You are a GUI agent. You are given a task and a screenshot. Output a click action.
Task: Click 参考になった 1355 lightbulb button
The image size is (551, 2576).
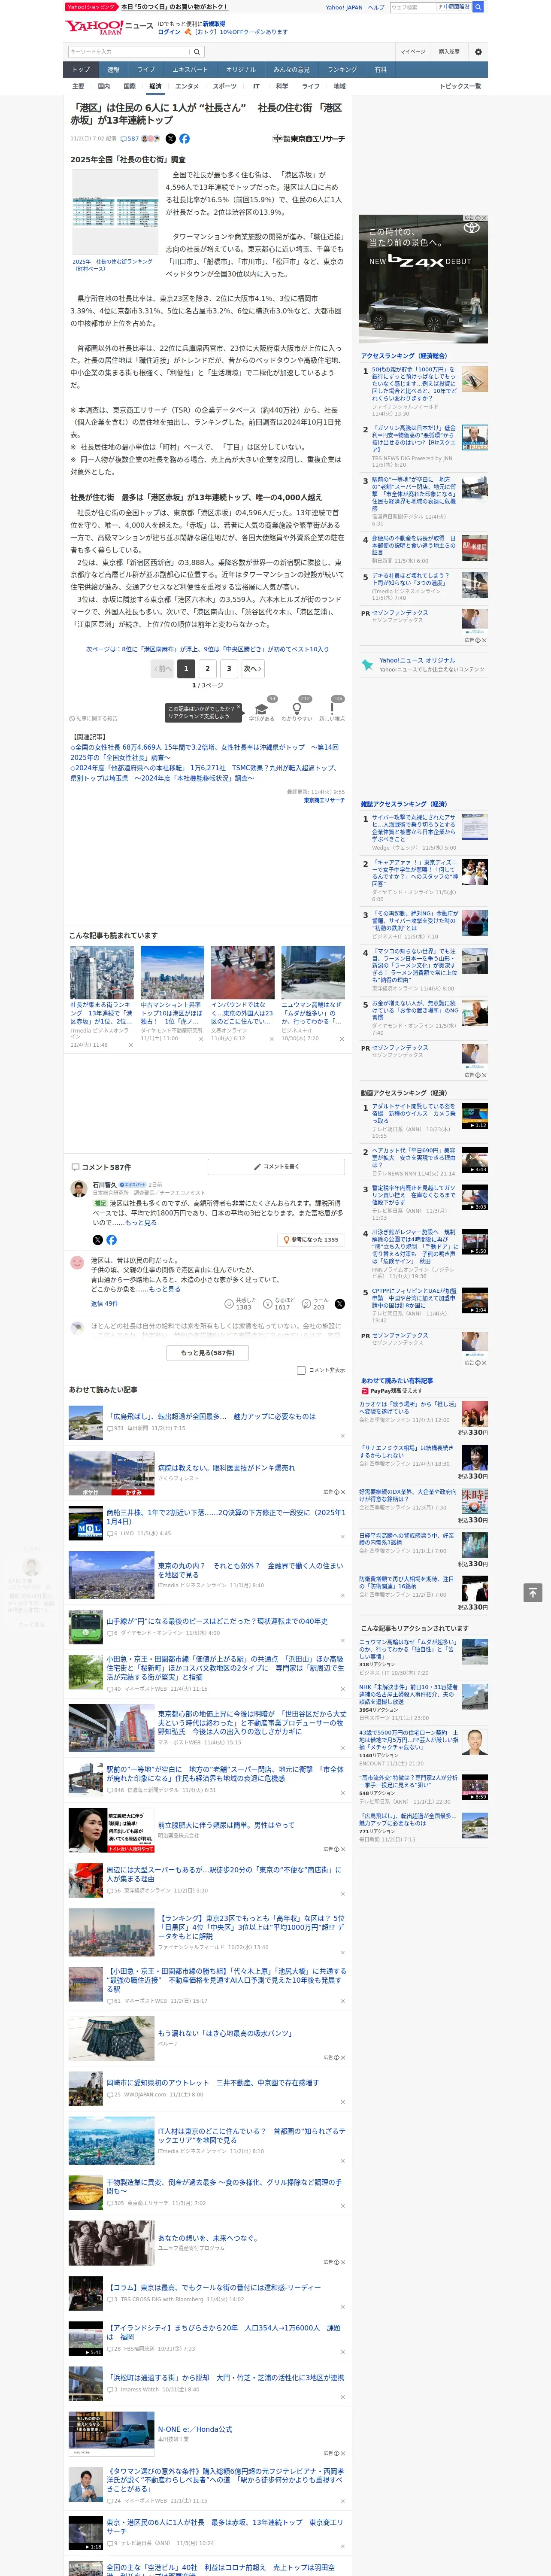(x=312, y=1240)
